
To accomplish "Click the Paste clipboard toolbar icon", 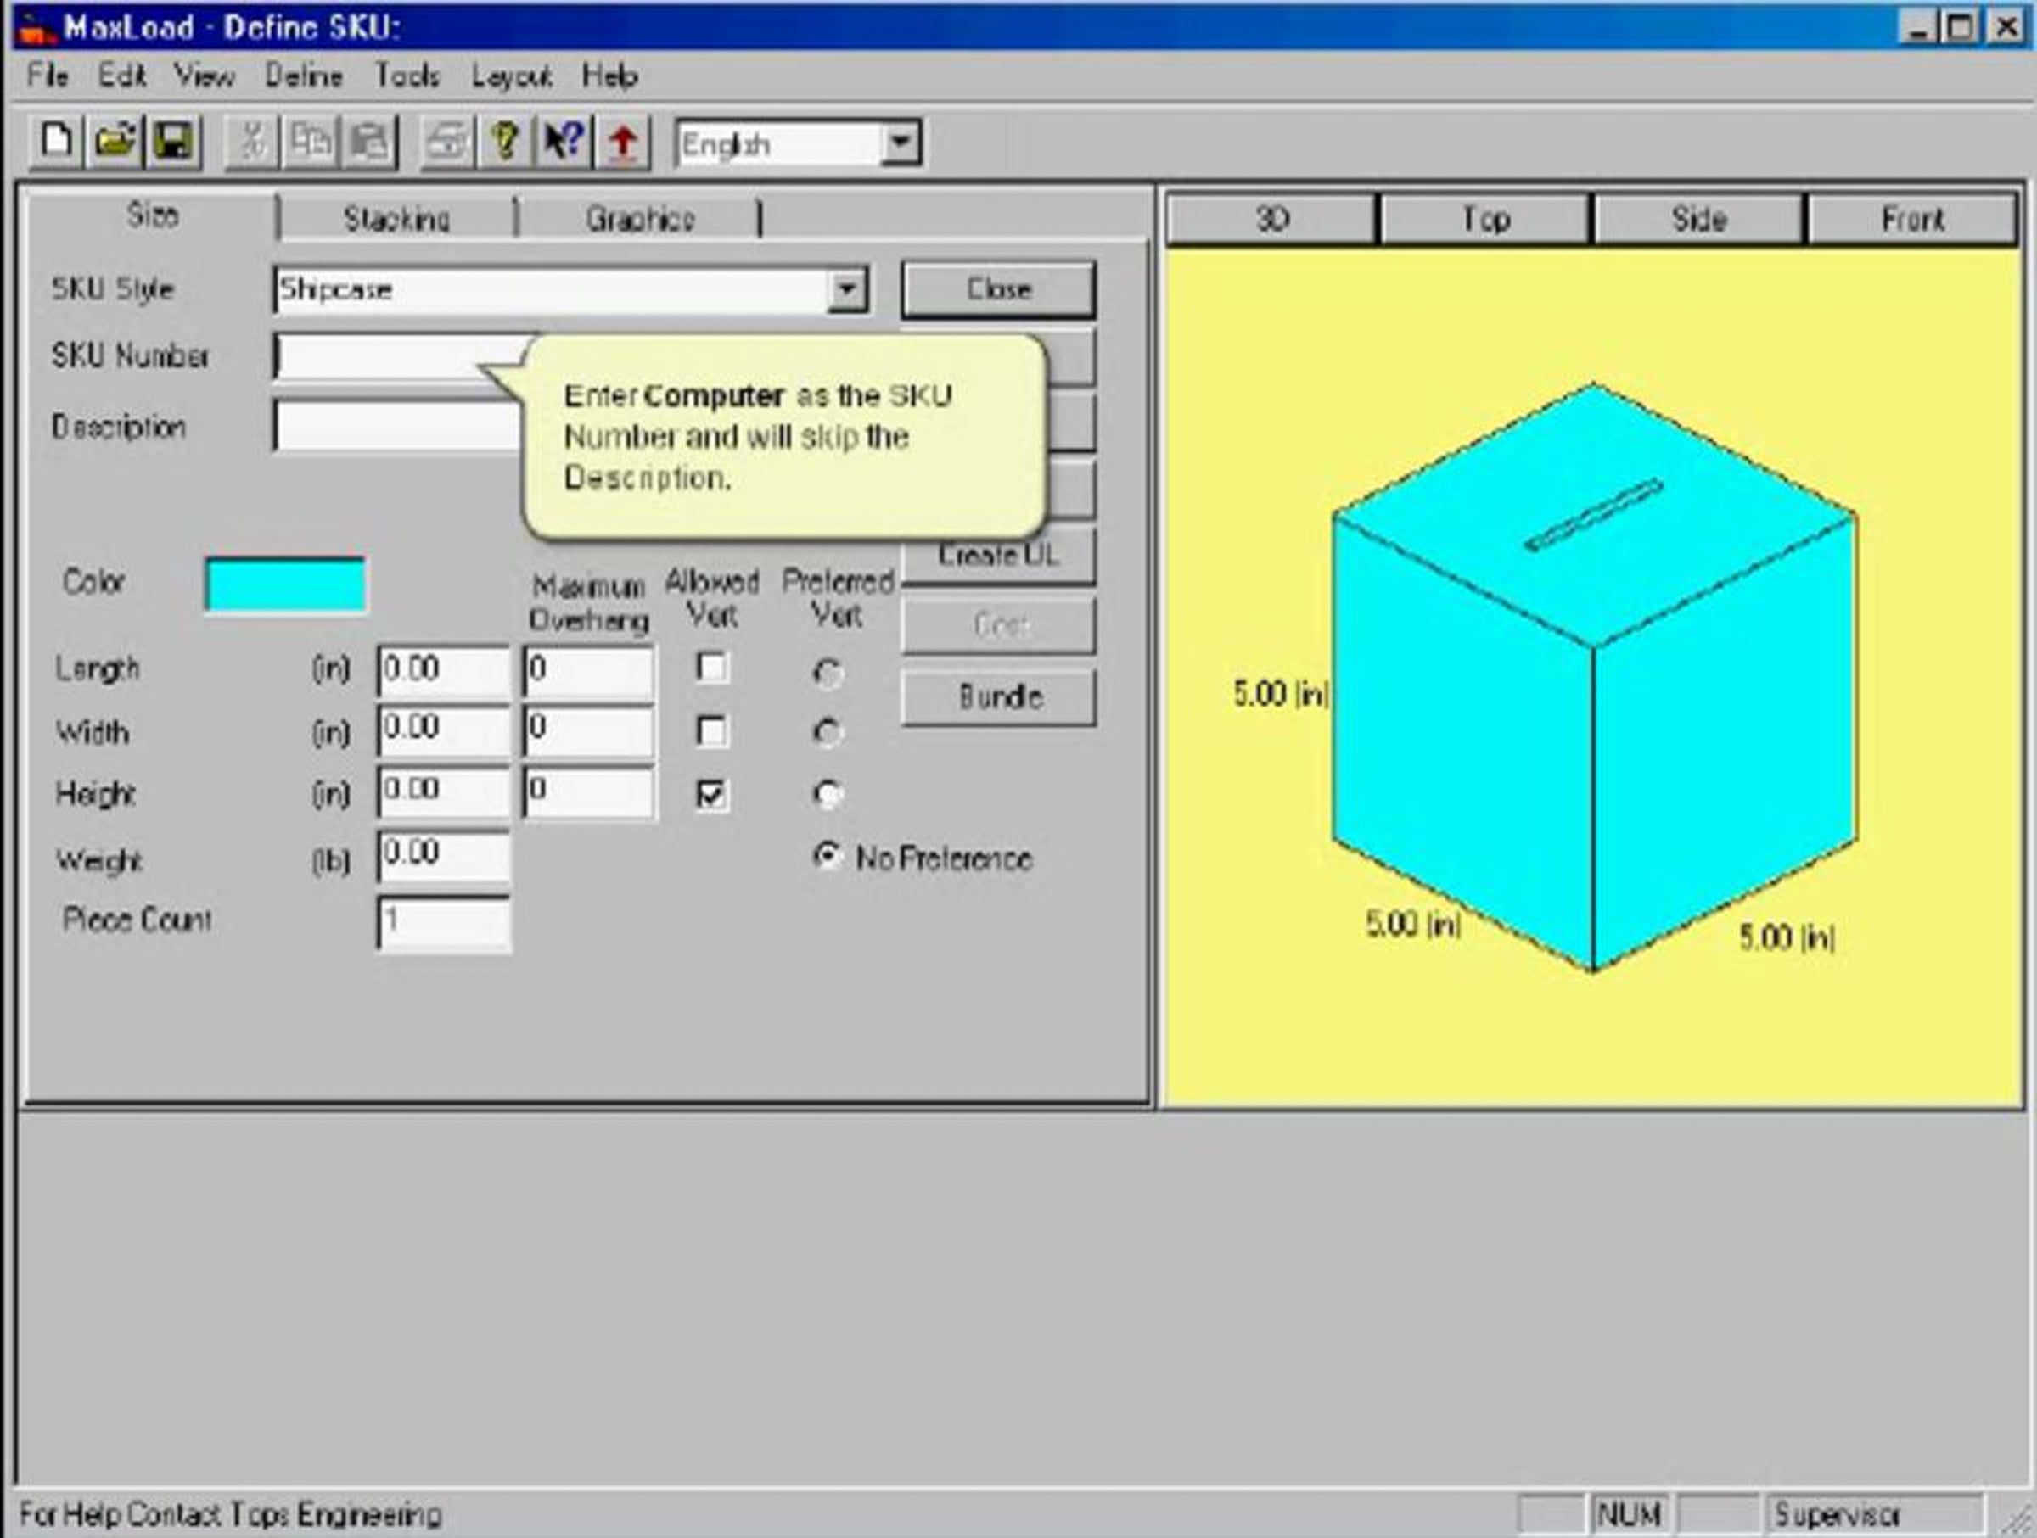I will coord(368,142).
